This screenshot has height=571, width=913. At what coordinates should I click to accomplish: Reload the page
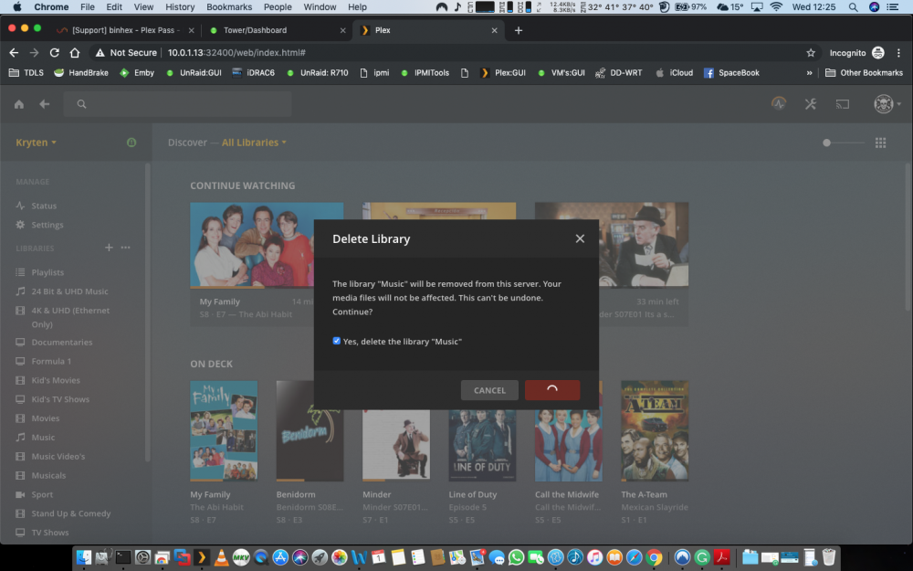point(55,52)
